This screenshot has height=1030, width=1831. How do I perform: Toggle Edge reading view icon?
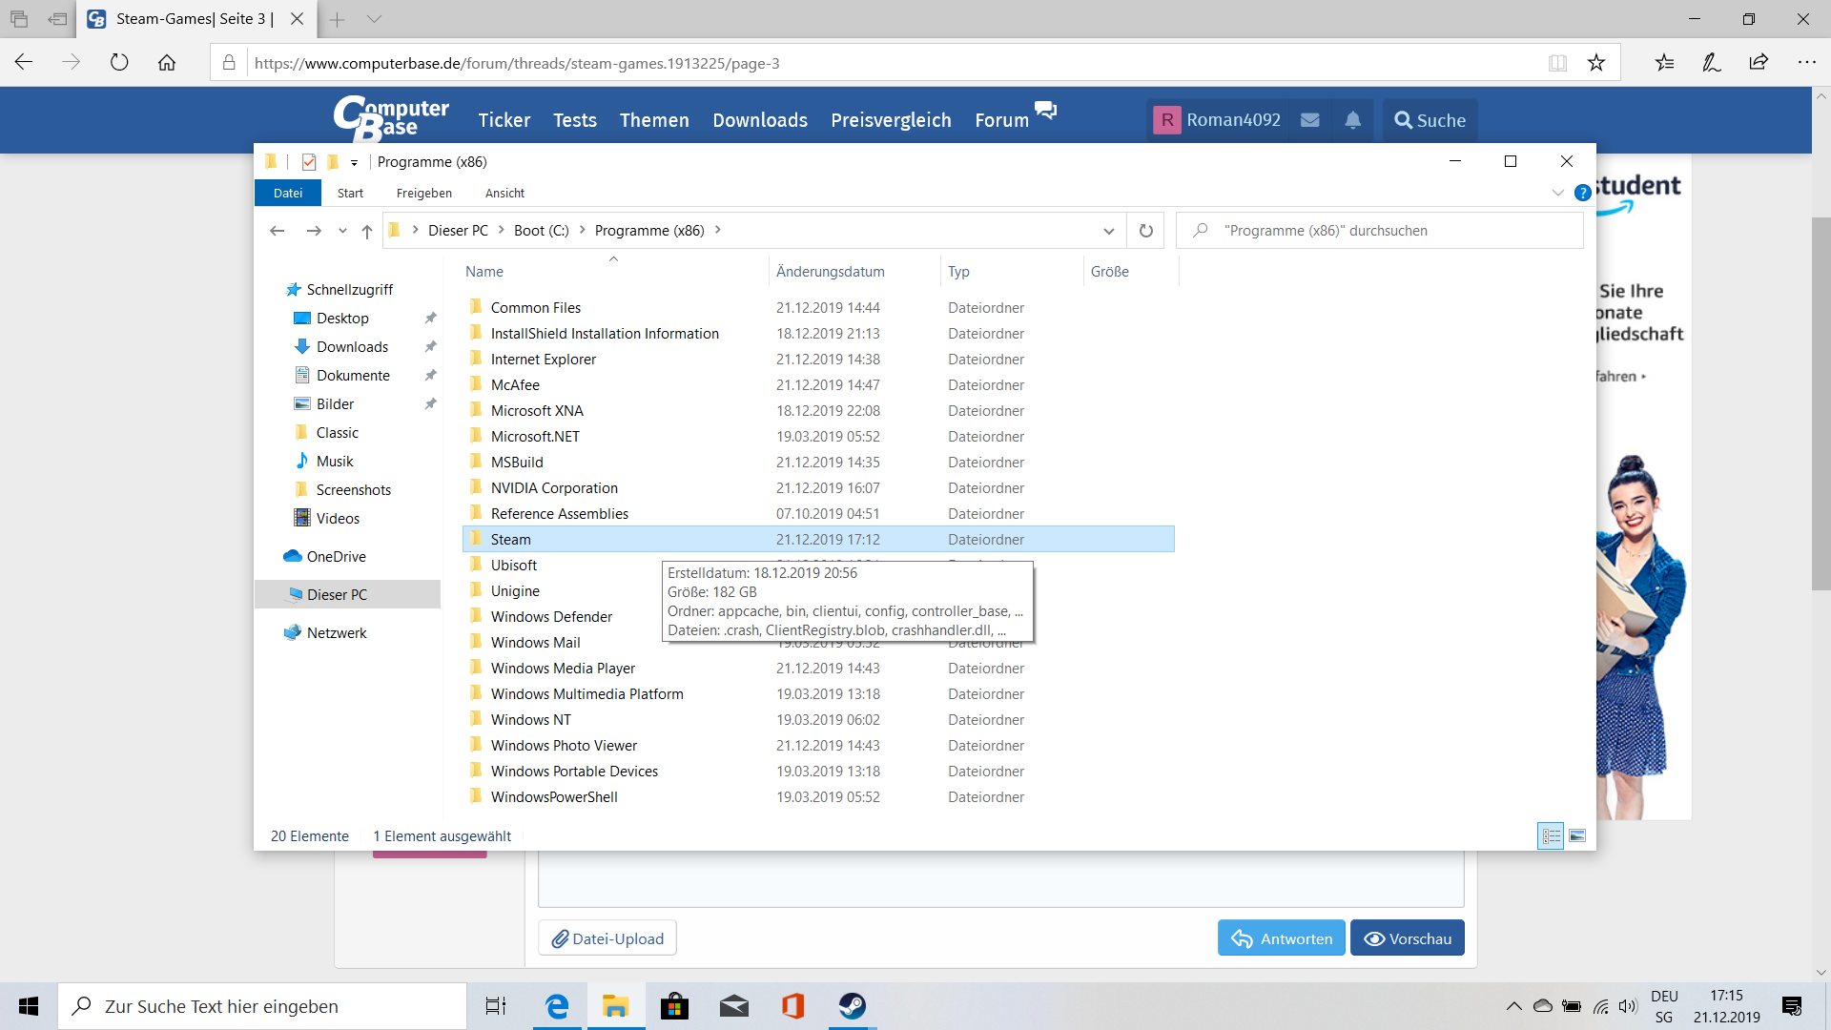1557,63
